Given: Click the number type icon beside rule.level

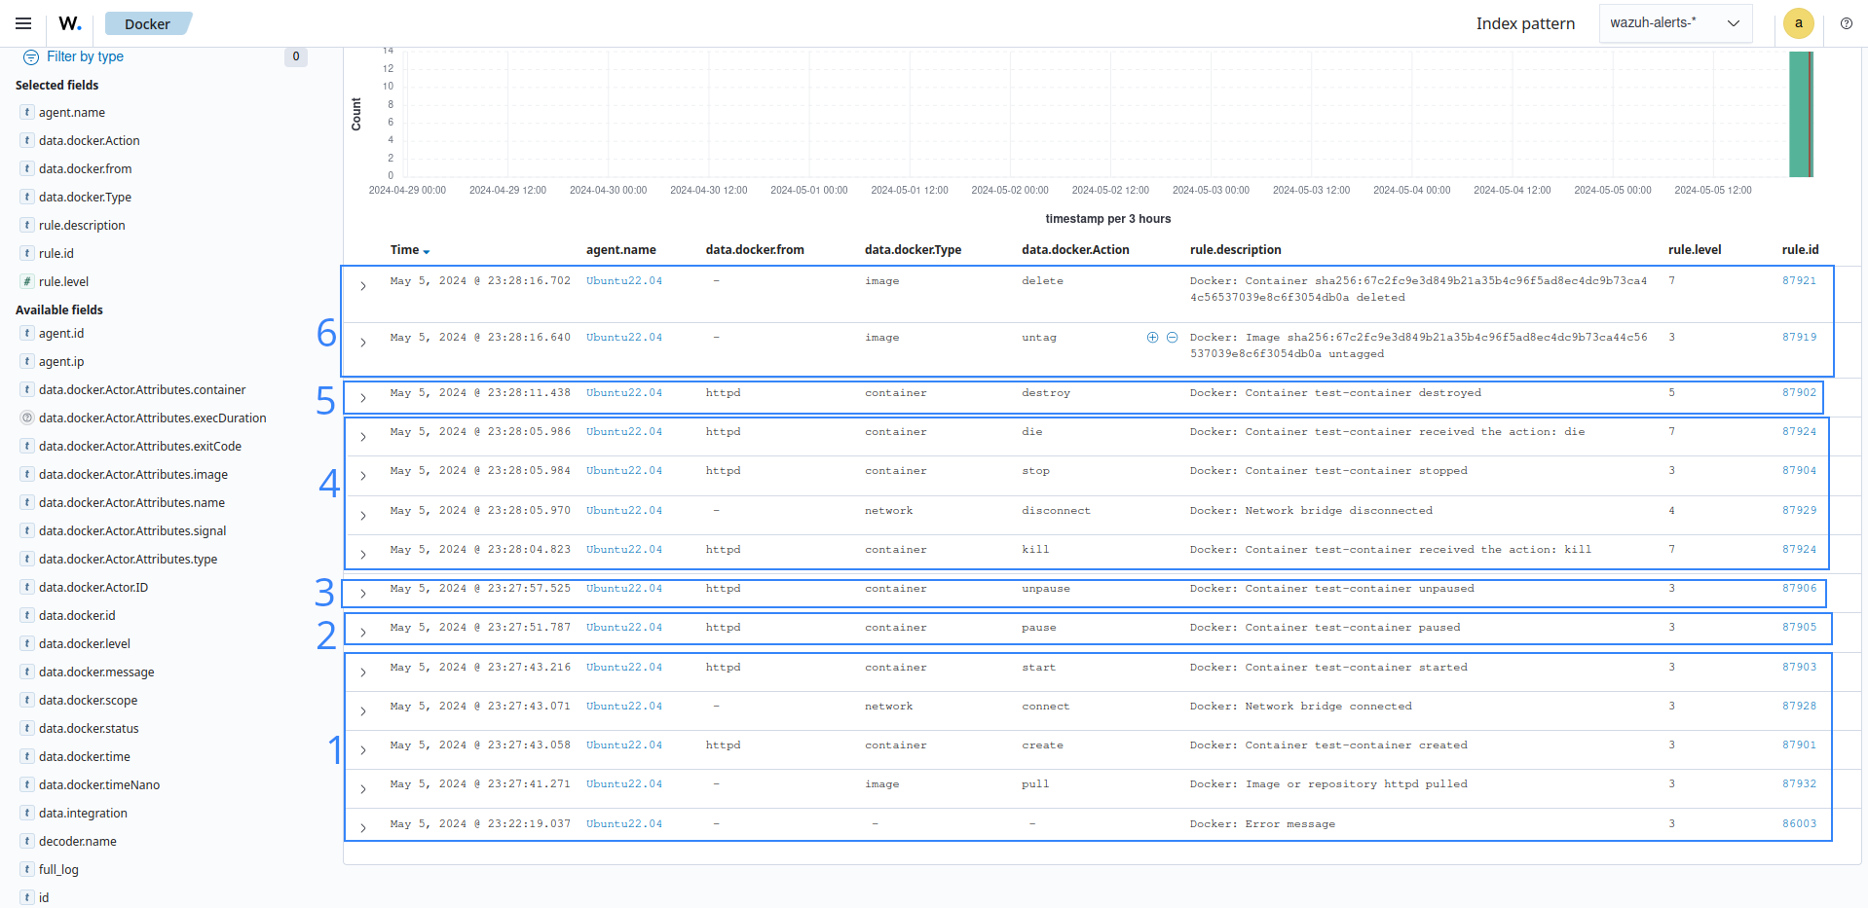Looking at the screenshot, I should [26, 281].
